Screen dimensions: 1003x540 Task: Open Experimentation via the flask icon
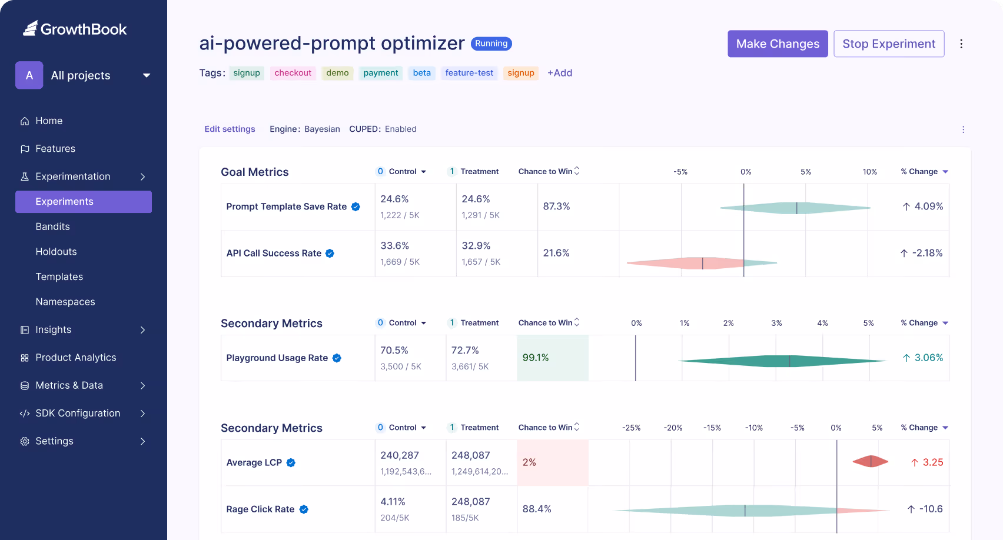[x=24, y=176]
